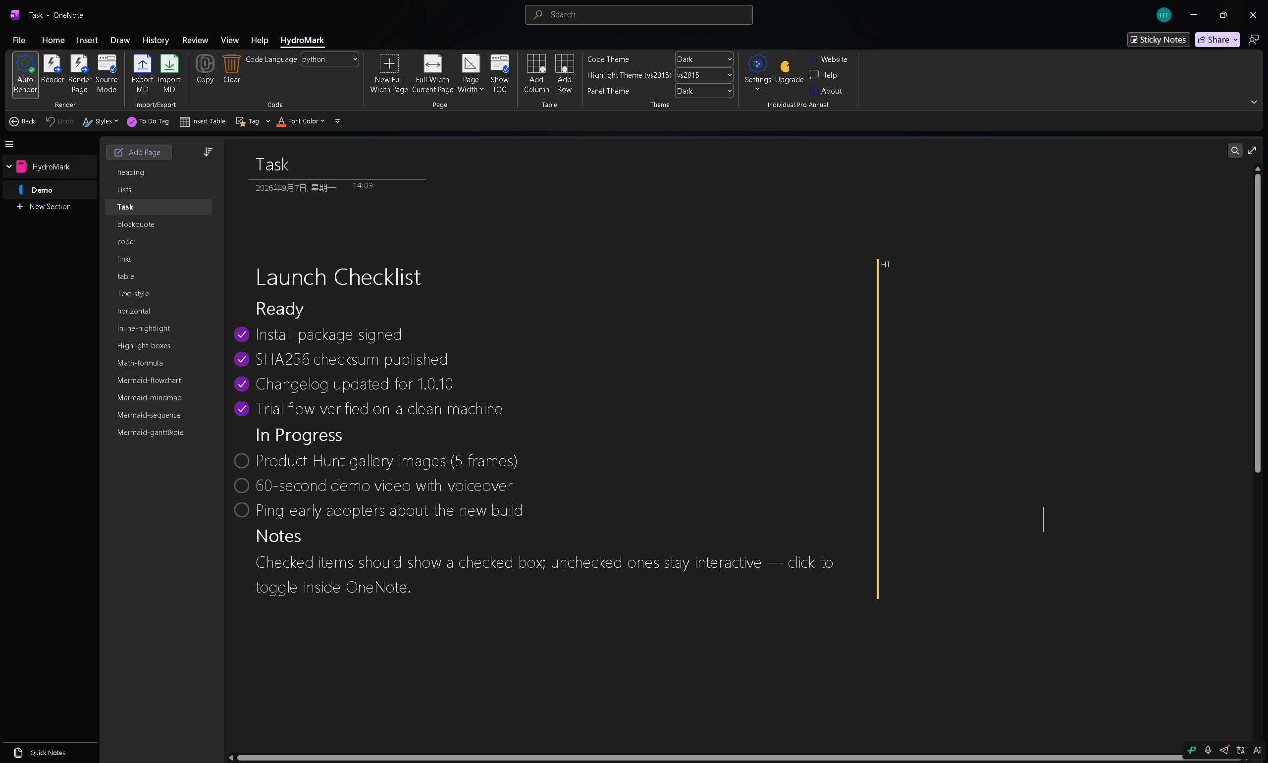Click in the top Search box

coord(638,15)
